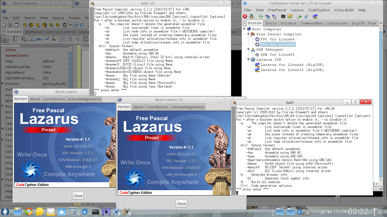Click the orange download arrow icon in CodeTyphon Center
387x217 pixels.
(x=251, y=16)
